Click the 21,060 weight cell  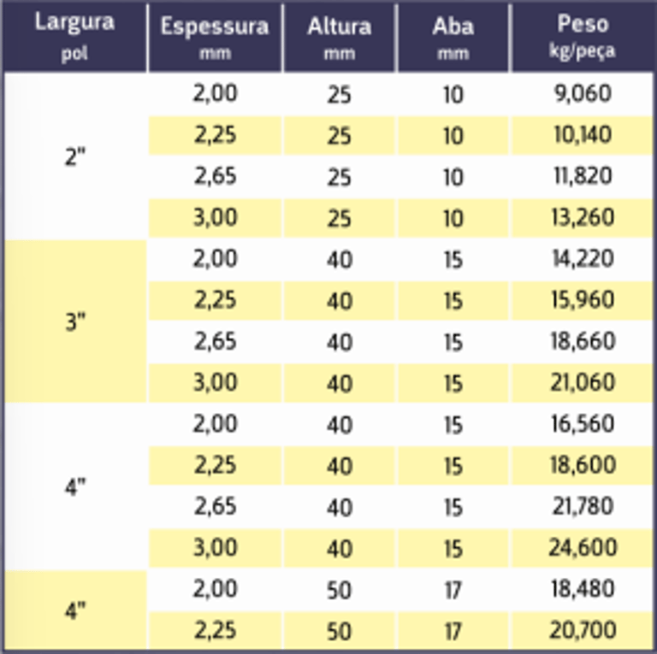582,383
